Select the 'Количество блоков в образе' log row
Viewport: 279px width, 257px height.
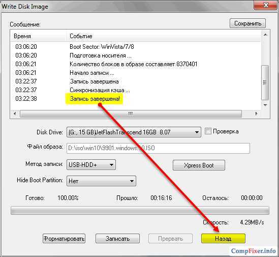(x=136, y=64)
